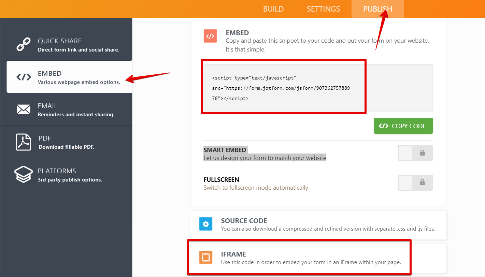Click the PDF document icon
This screenshot has width=485, height=277.
(x=24, y=142)
